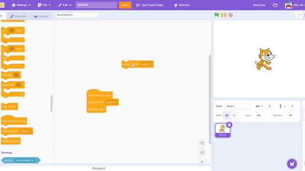Click the sprite Direction field
305x171 pixels.
[x=290, y=115]
